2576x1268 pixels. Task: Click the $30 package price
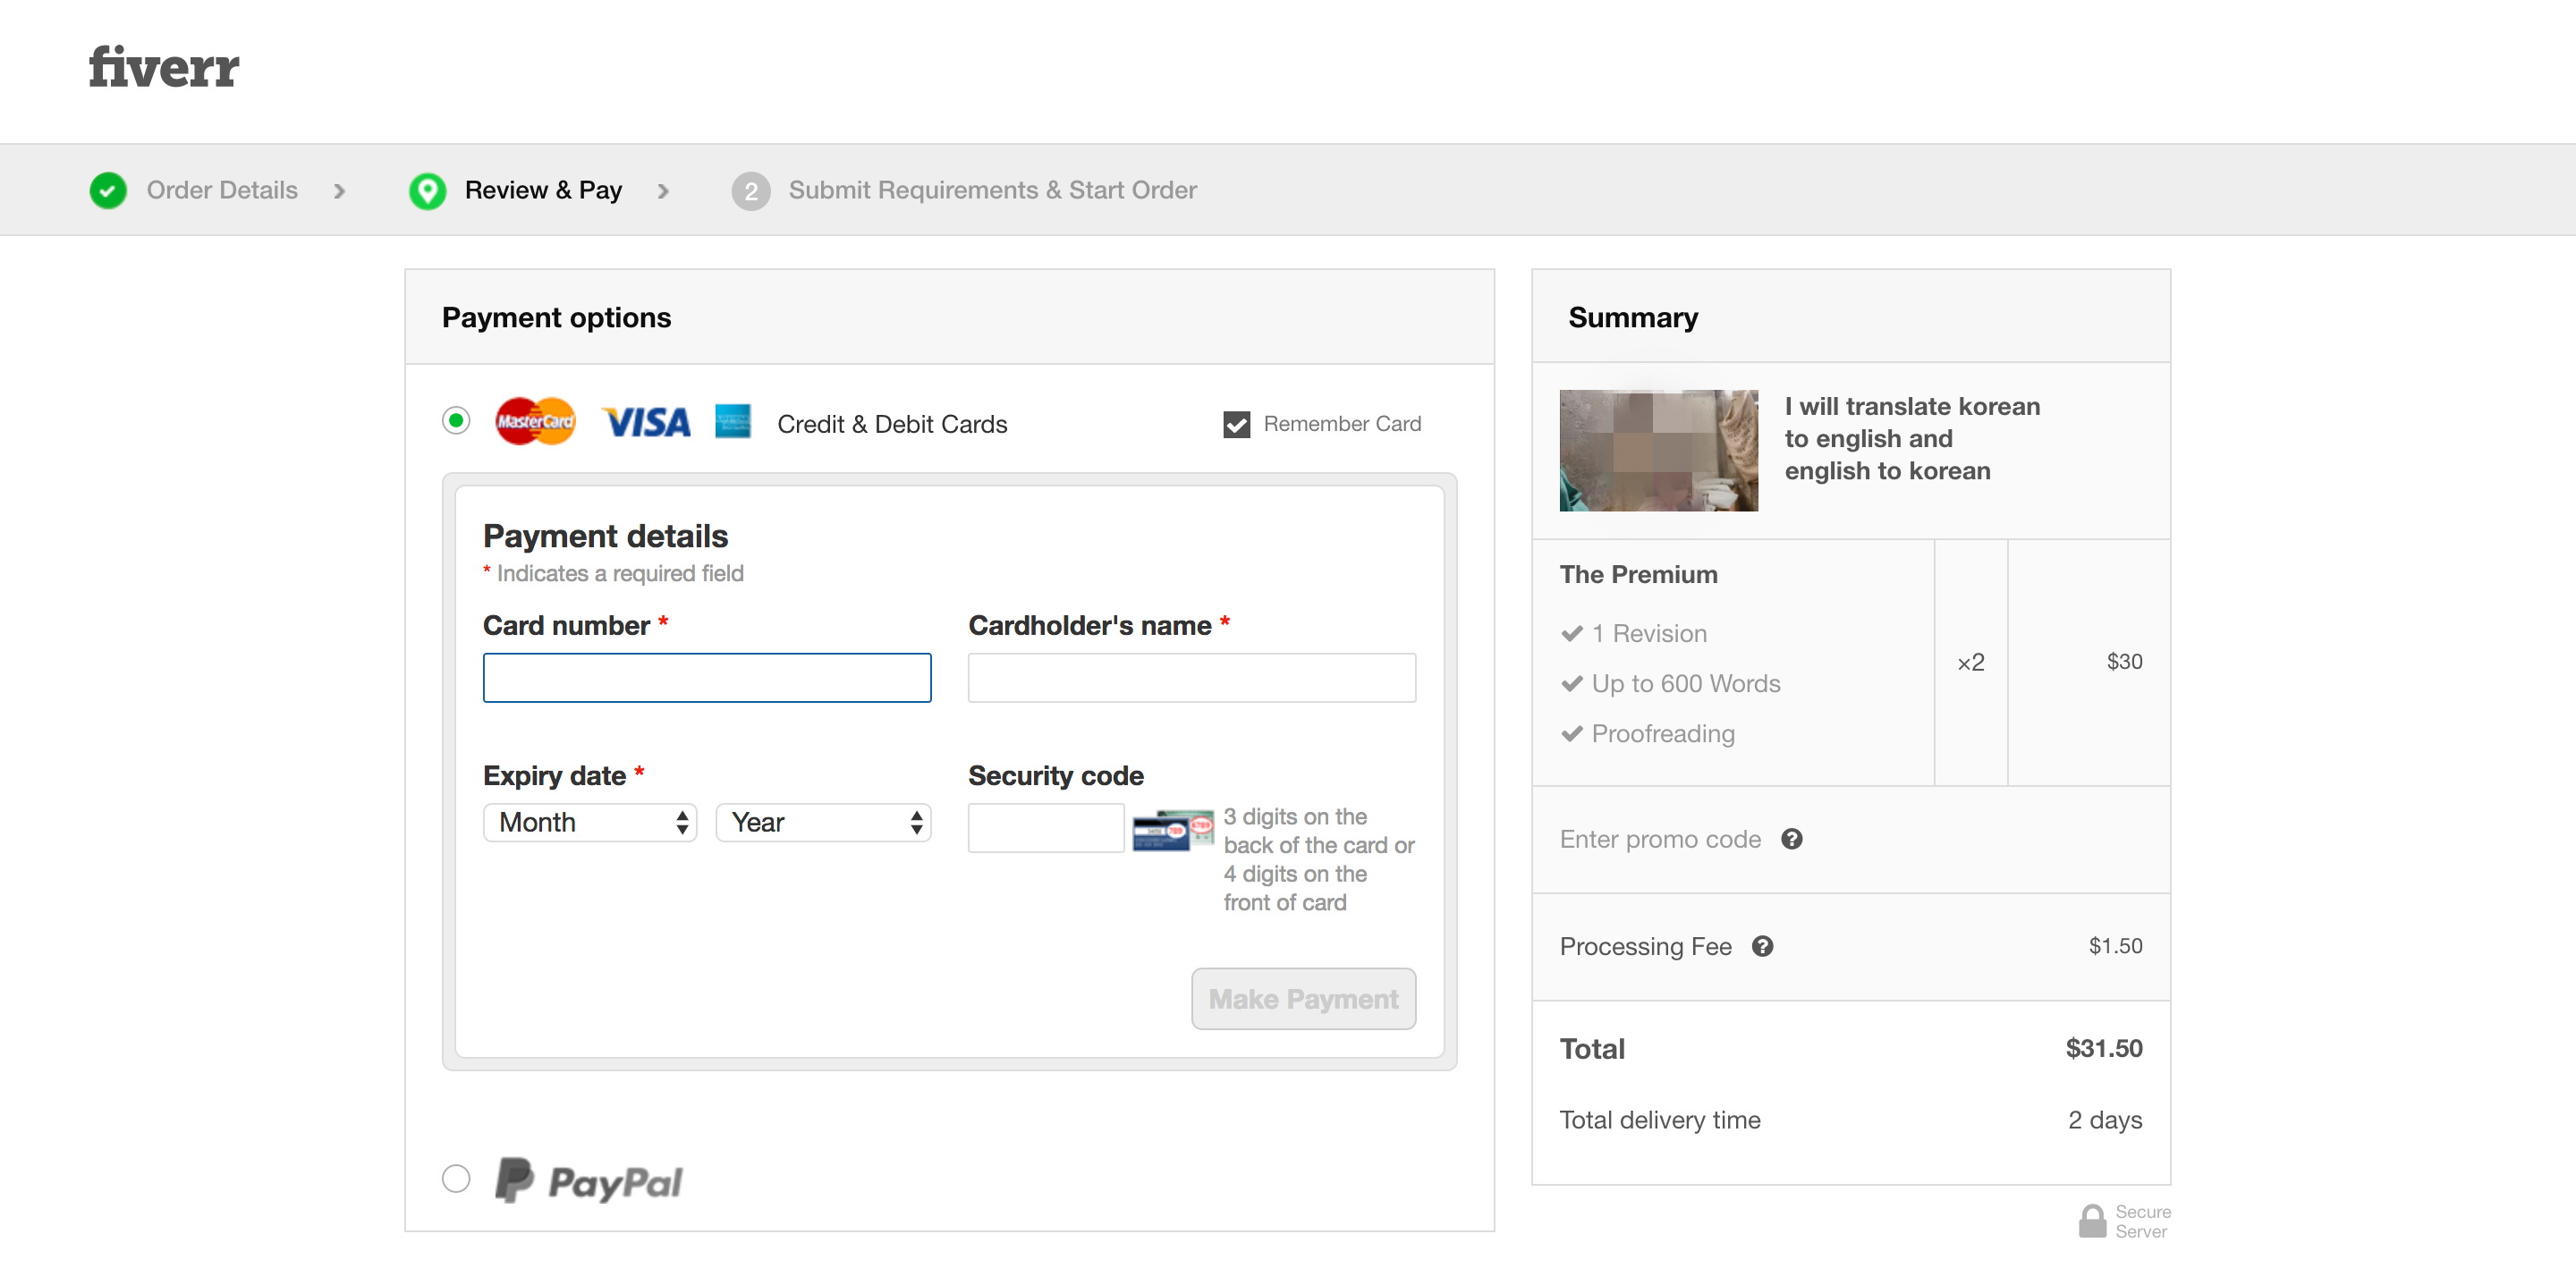point(2124,661)
